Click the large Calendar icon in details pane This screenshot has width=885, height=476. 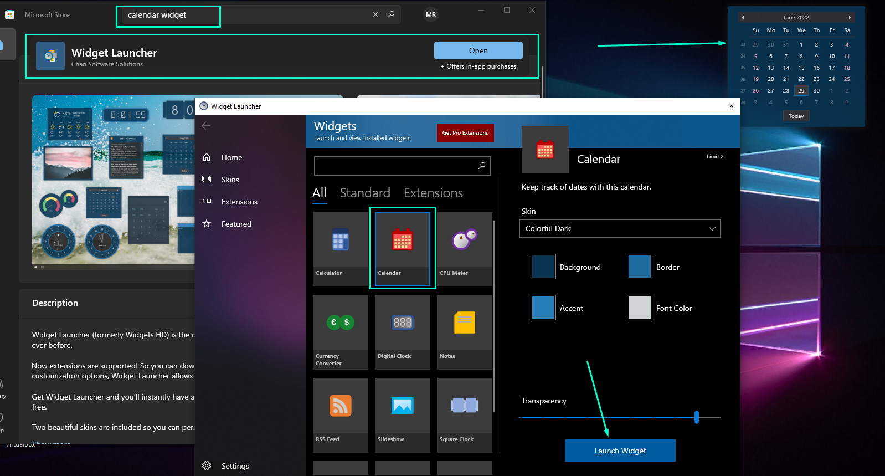tap(545, 150)
